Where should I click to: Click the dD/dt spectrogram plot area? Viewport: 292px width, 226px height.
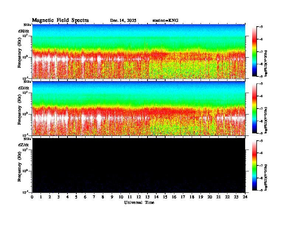point(139,109)
